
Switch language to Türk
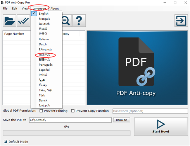click(46, 95)
